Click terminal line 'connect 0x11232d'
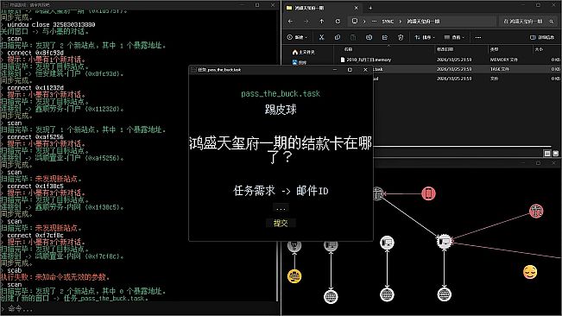The image size is (562, 316). 35,88
